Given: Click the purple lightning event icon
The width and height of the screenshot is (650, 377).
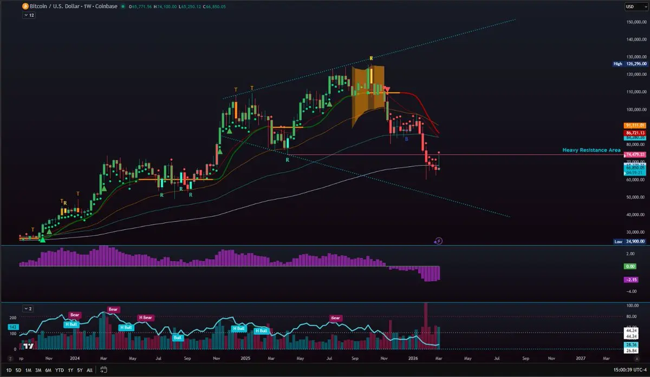Looking at the screenshot, I should click(x=439, y=241).
